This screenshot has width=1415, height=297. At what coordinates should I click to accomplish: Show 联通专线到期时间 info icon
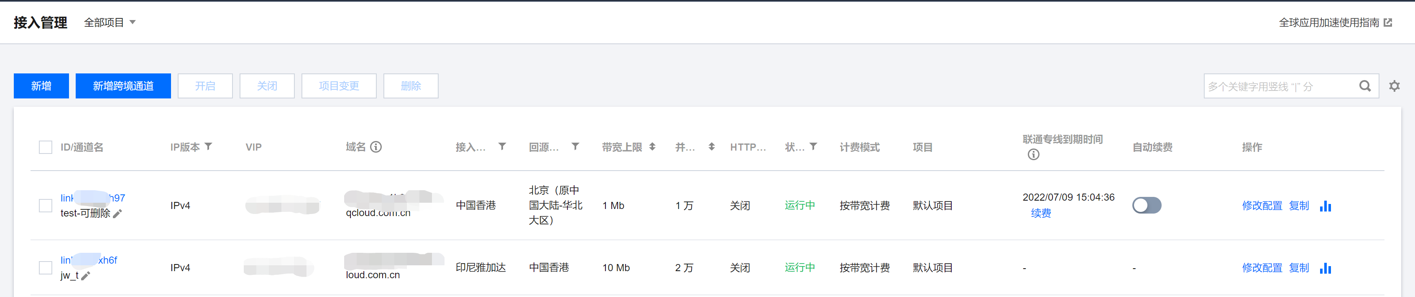[1033, 154]
